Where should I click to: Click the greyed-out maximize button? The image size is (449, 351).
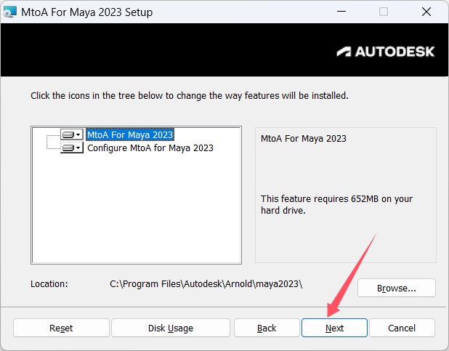click(x=384, y=12)
